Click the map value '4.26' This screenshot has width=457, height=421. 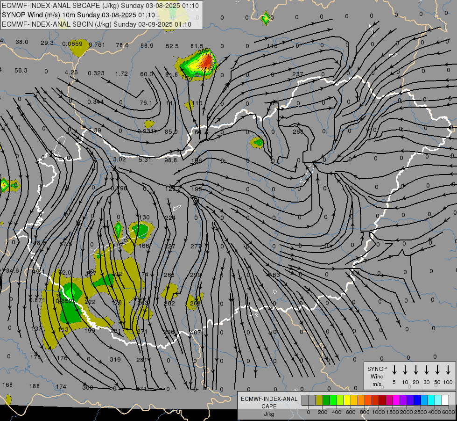click(71, 72)
